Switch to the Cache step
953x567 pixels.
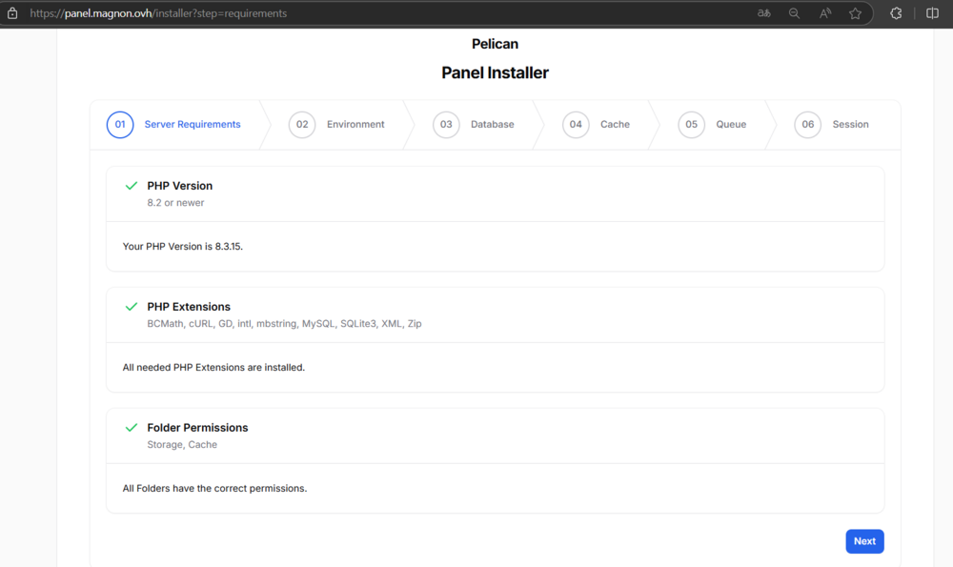coord(615,124)
